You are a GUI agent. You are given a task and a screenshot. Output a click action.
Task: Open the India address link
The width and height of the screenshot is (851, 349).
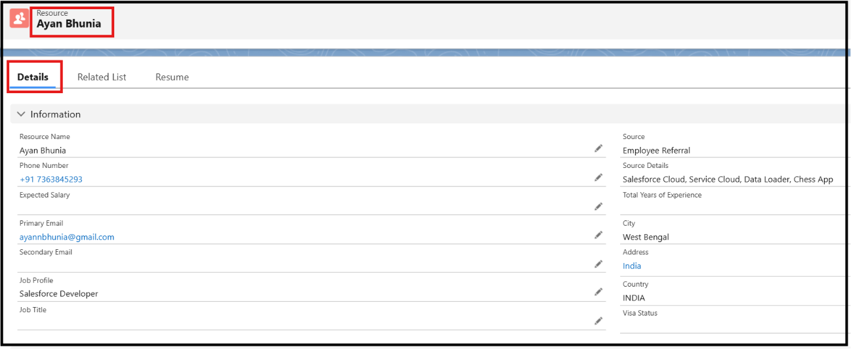click(x=632, y=266)
